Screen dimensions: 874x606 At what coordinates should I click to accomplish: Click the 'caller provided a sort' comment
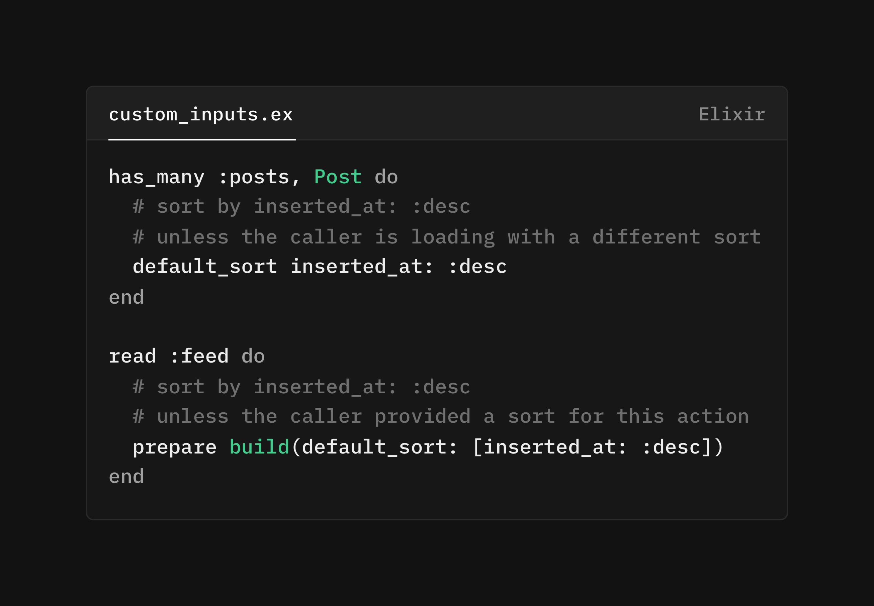tap(441, 416)
